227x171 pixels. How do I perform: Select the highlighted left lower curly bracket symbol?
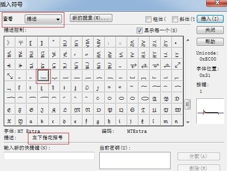click(43, 75)
